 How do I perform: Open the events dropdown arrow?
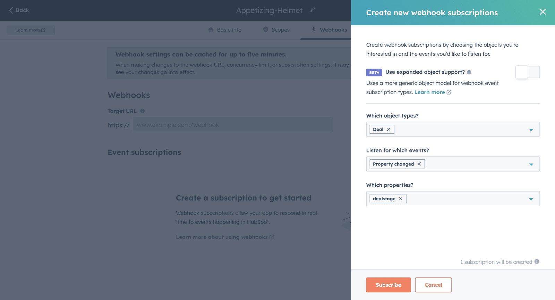point(531,164)
